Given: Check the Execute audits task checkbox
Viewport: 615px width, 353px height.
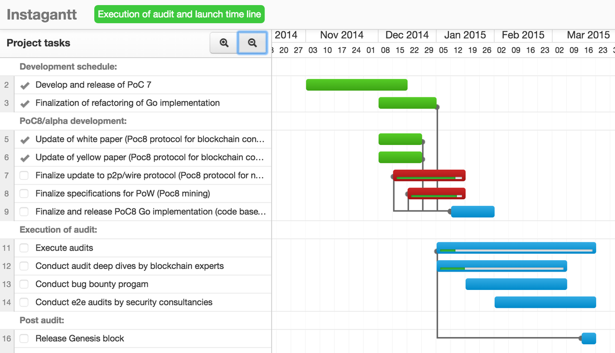Looking at the screenshot, I should [24, 248].
